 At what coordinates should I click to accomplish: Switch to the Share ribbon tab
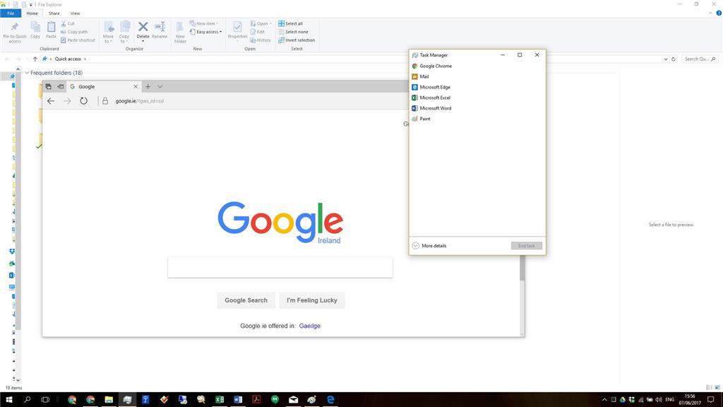click(x=54, y=13)
